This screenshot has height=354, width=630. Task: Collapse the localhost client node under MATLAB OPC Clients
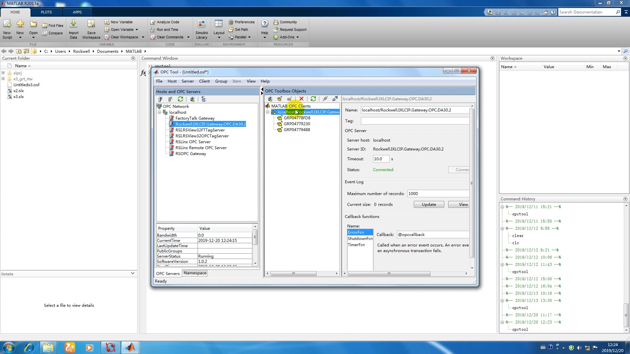[x=267, y=112]
